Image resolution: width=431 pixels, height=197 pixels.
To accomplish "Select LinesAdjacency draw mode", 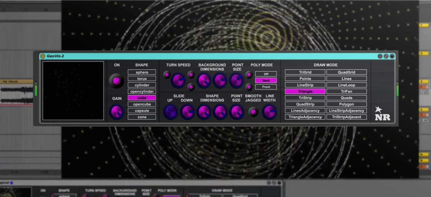I will click(x=305, y=111).
